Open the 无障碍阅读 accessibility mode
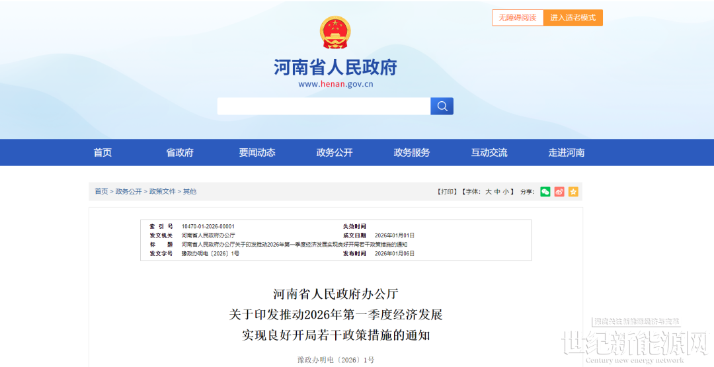Viewport: 714px width, 367px height. coord(518,18)
